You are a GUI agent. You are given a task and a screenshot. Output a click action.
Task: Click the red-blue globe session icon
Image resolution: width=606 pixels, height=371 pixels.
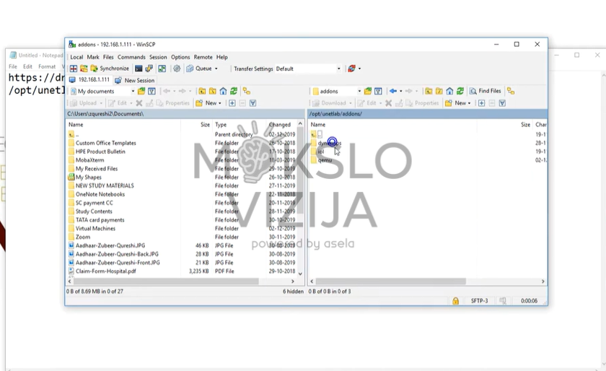click(x=351, y=69)
